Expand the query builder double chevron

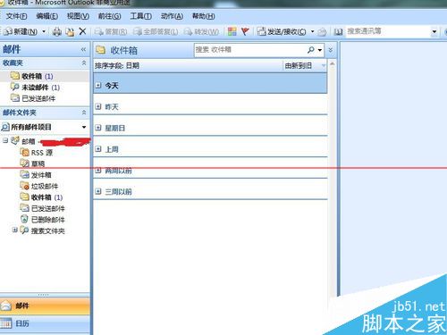pyautogui.click(x=331, y=50)
